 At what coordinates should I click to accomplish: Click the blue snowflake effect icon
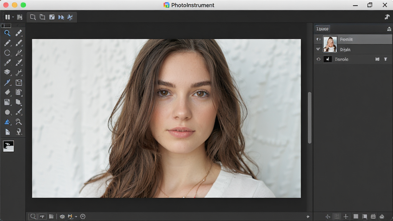click(70, 17)
